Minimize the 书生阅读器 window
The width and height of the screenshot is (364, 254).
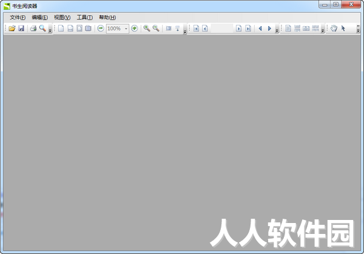[x=325, y=4]
